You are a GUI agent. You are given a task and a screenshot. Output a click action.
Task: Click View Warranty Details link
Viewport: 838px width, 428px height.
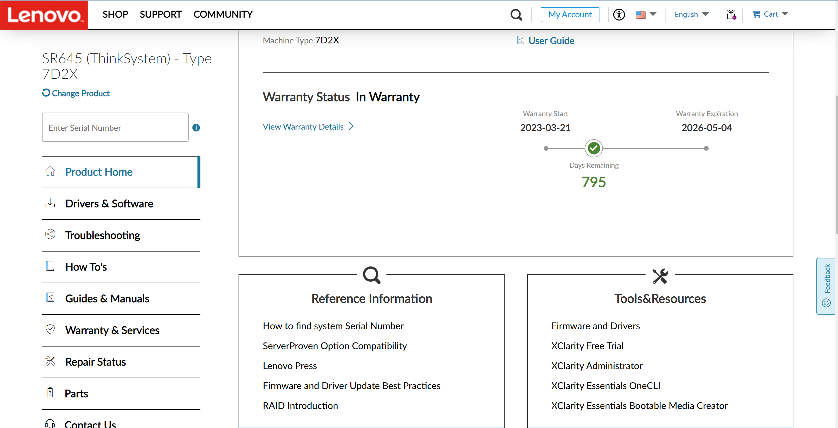[303, 126]
